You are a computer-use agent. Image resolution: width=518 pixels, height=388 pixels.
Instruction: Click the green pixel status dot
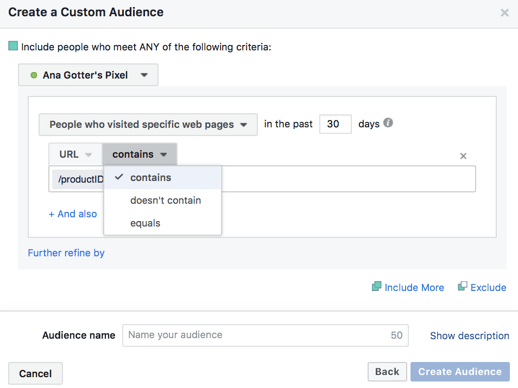point(33,75)
